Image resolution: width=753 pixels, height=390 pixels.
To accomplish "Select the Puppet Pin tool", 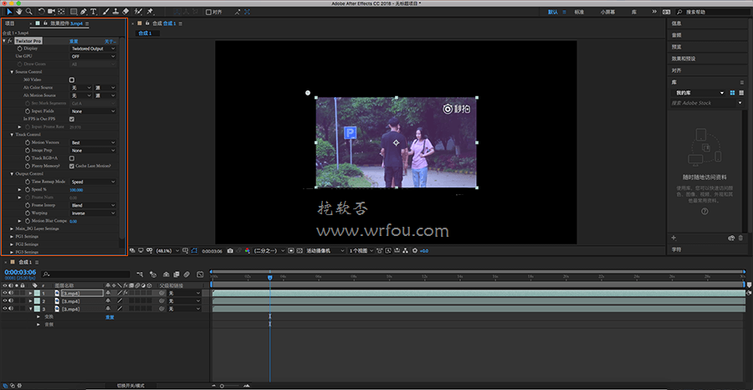I will click(150, 12).
